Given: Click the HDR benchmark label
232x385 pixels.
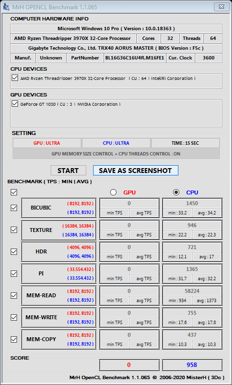Looking at the screenshot, I should [41, 251].
